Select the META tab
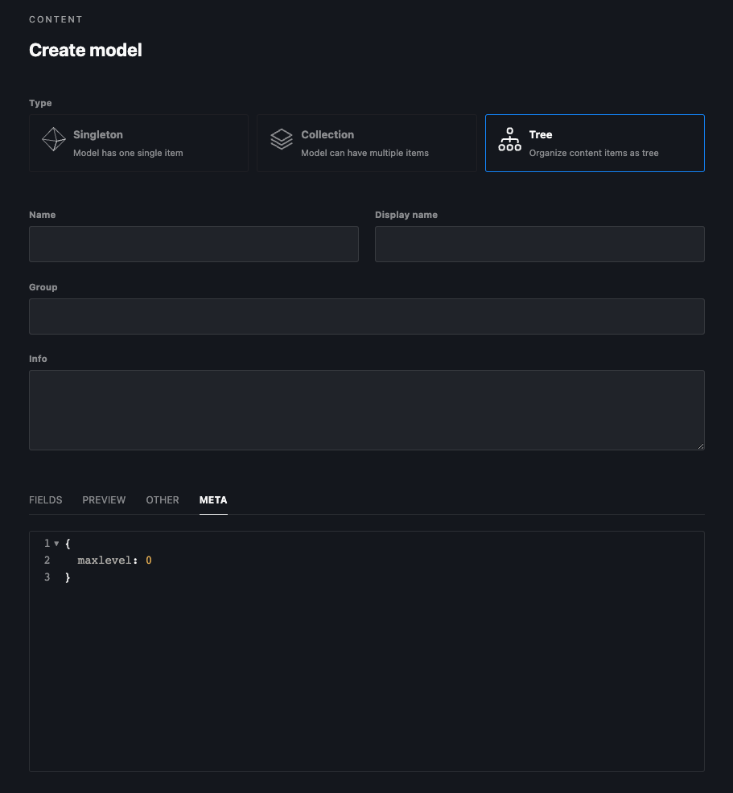 (x=212, y=499)
